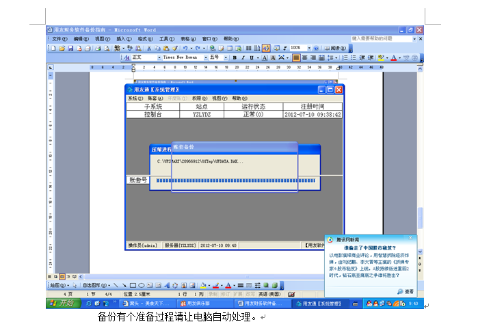Switch to 用友通〖系统管理〗 taskbar button
Screen dimensions: 478x322
(x=319, y=304)
